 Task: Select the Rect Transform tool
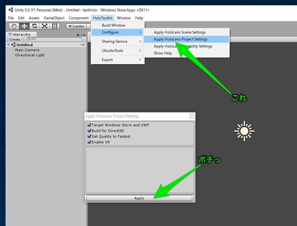55,26
